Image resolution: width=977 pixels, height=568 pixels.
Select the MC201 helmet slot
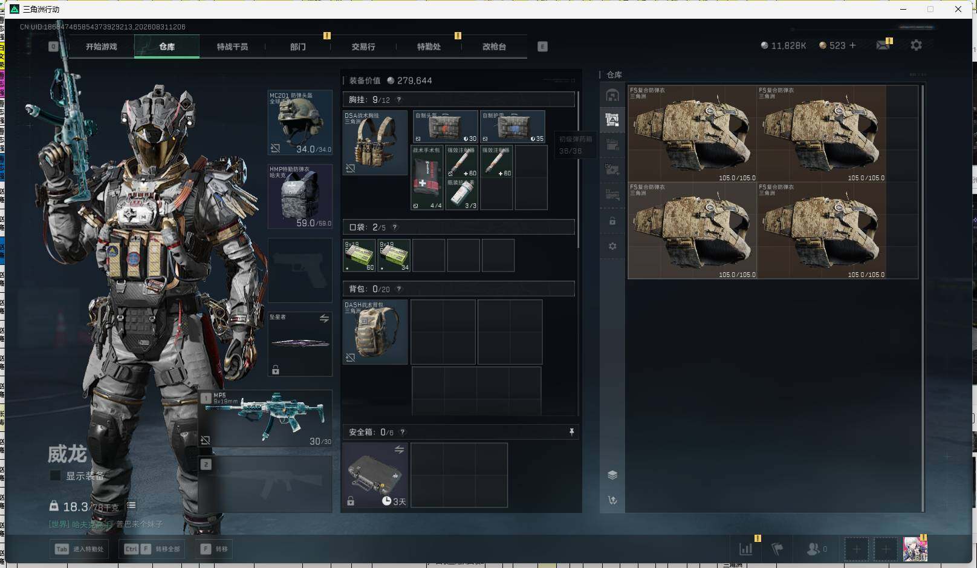coord(300,123)
